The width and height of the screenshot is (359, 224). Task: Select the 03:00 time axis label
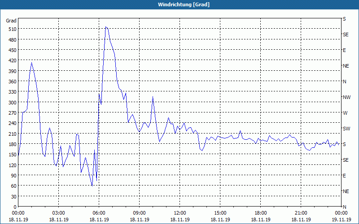[x=58, y=213]
